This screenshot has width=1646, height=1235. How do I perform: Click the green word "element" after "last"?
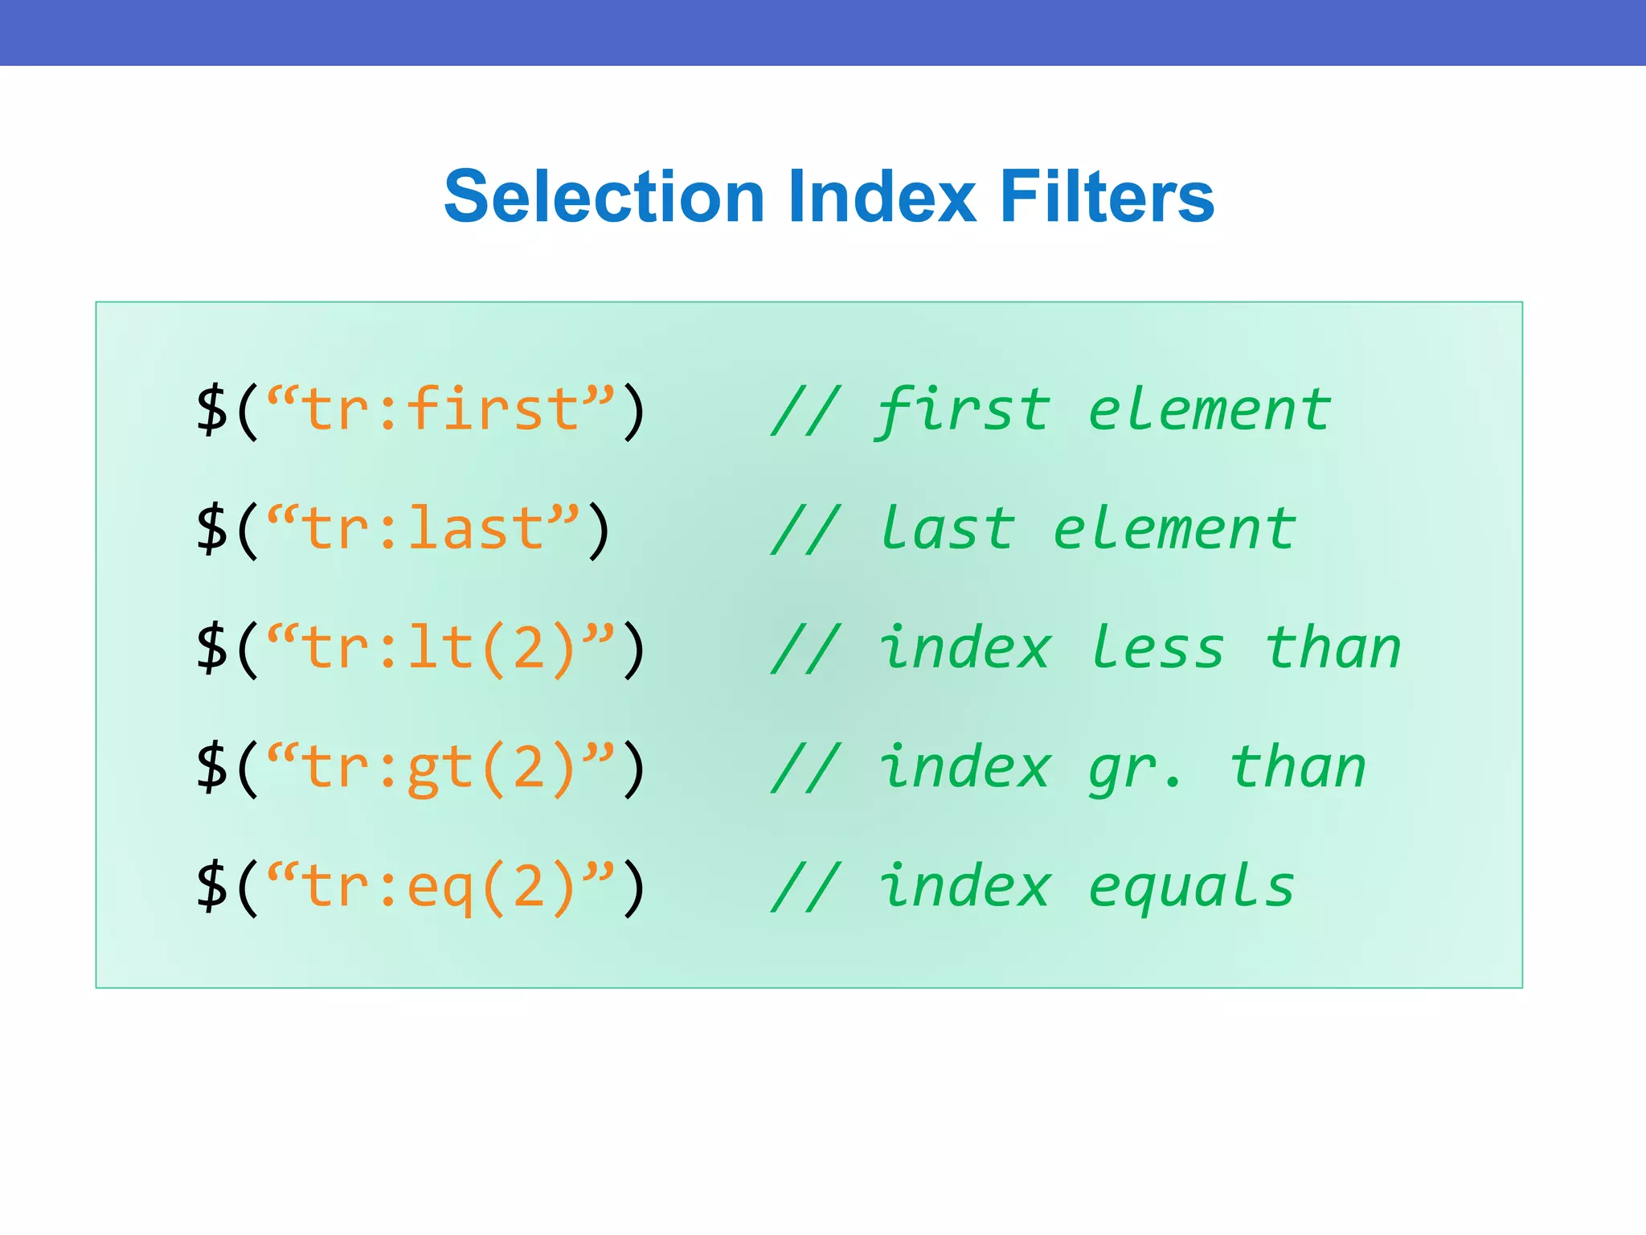coord(1174,529)
